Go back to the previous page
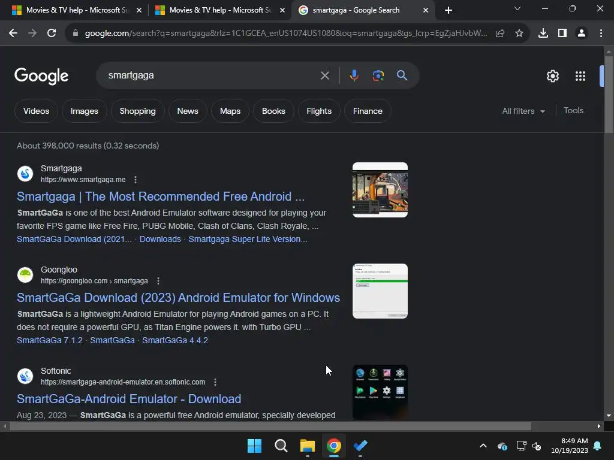This screenshot has width=614, height=460. click(x=13, y=34)
